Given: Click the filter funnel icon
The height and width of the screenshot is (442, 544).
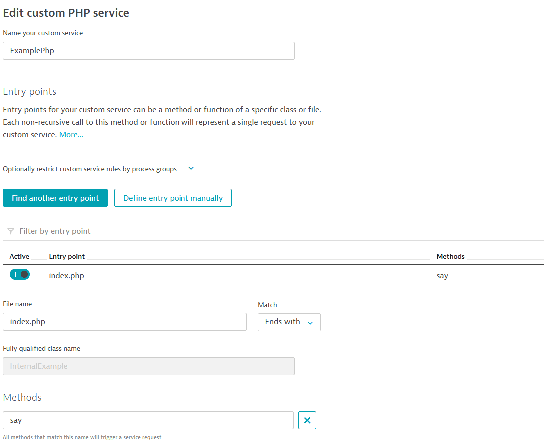Looking at the screenshot, I should click(x=11, y=231).
